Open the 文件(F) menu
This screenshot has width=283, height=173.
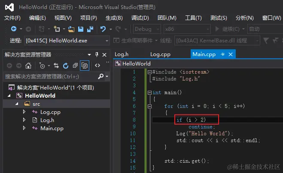12,18
